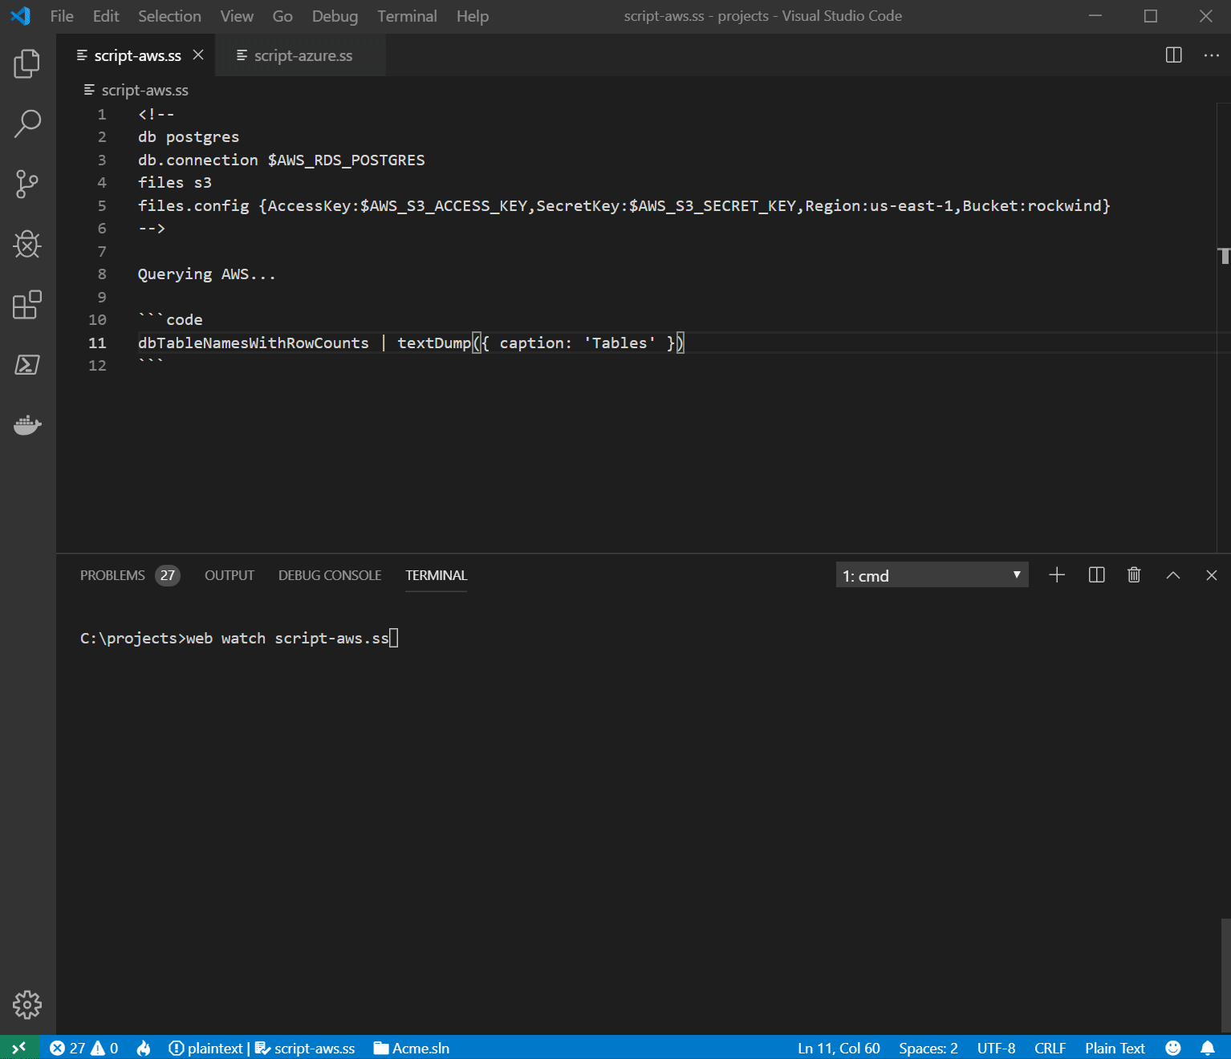Click the 'db.connection $AWS_RDS_POSTGRES' line

tap(281, 160)
